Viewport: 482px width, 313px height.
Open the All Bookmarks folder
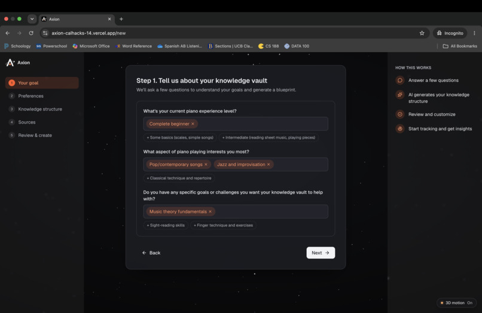(x=460, y=46)
